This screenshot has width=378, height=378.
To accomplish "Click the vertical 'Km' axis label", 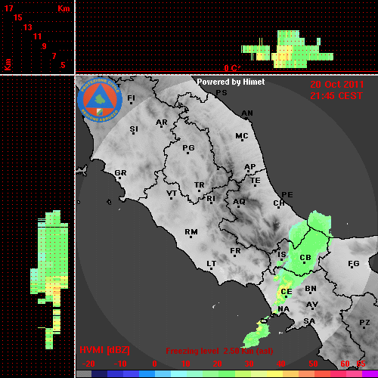I will pyautogui.click(x=8, y=64).
